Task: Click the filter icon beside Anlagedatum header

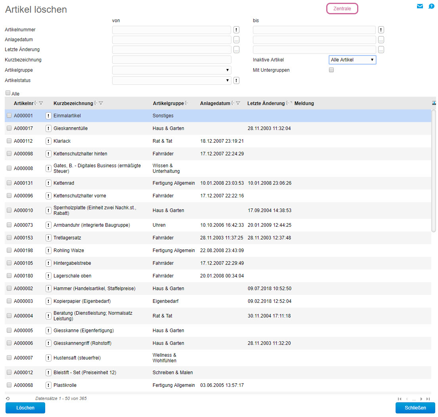Action: click(238, 103)
